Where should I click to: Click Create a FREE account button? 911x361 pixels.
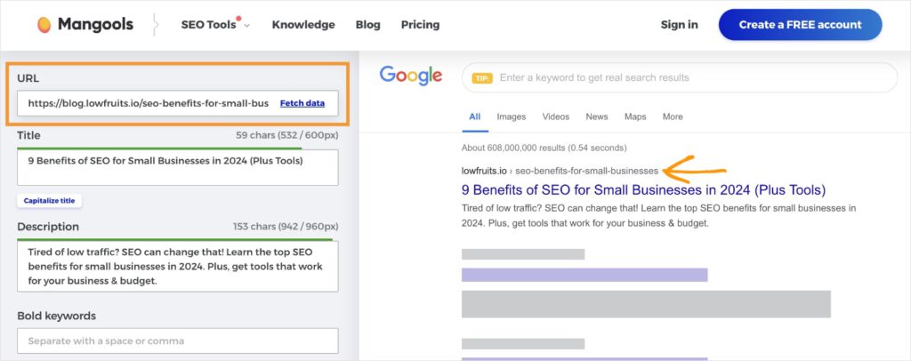click(800, 25)
